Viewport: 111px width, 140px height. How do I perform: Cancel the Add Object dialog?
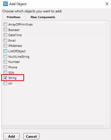click(31, 136)
